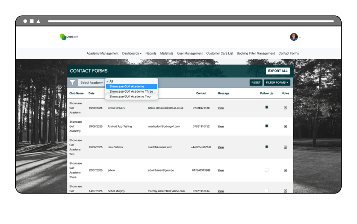This screenshot has width=357, height=224.
Task: Click the Reset button
Action: [x=256, y=82]
